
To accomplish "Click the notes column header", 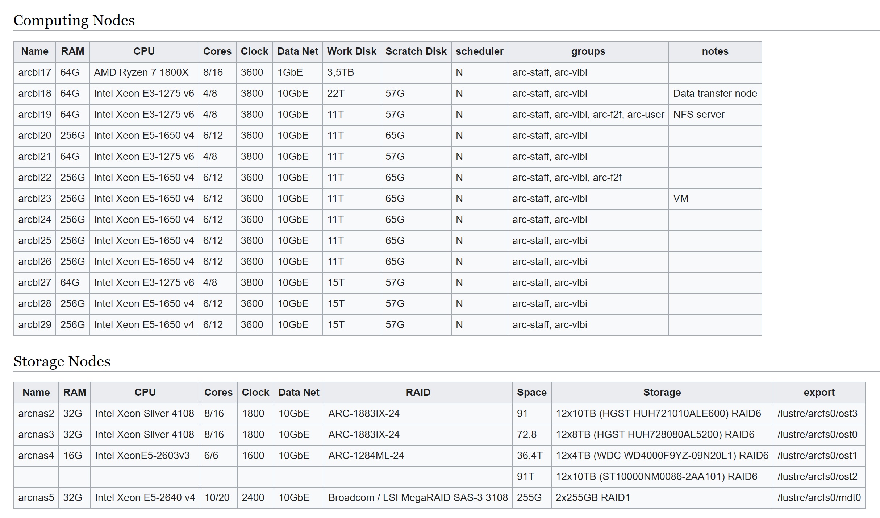I will point(715,51).
